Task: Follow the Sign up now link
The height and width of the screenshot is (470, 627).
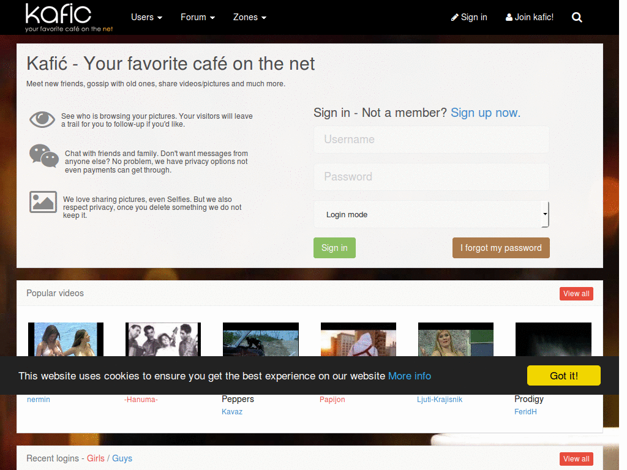Action: (486, 113)
